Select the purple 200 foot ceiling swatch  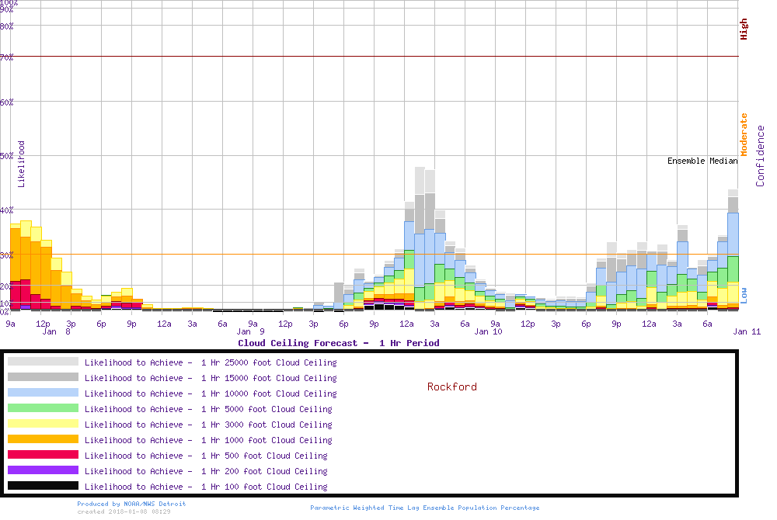pos(43,470)
